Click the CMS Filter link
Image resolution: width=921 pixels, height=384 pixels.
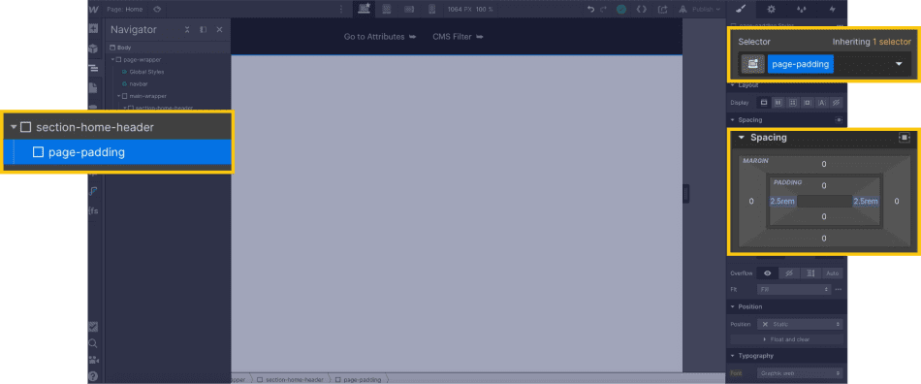[x=459, y=37]
